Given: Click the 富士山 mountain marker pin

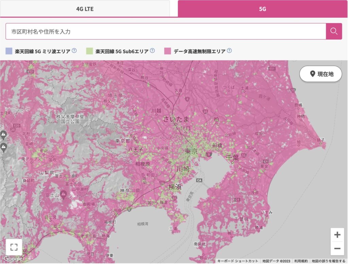Looking at the screenshot, I should (x=64, y=195).
